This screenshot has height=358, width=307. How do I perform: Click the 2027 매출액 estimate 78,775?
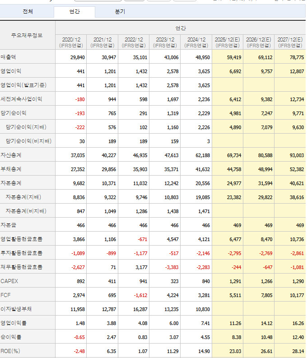point(297,57)
